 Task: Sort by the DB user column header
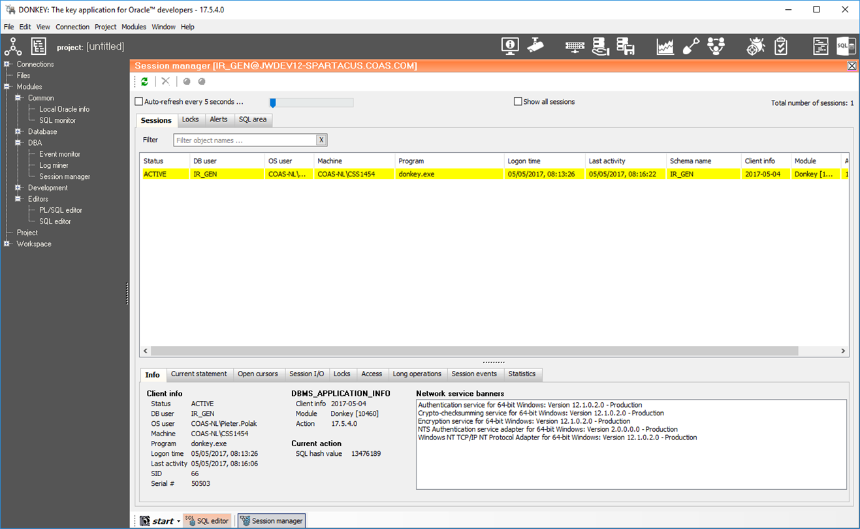coord(227,161)
